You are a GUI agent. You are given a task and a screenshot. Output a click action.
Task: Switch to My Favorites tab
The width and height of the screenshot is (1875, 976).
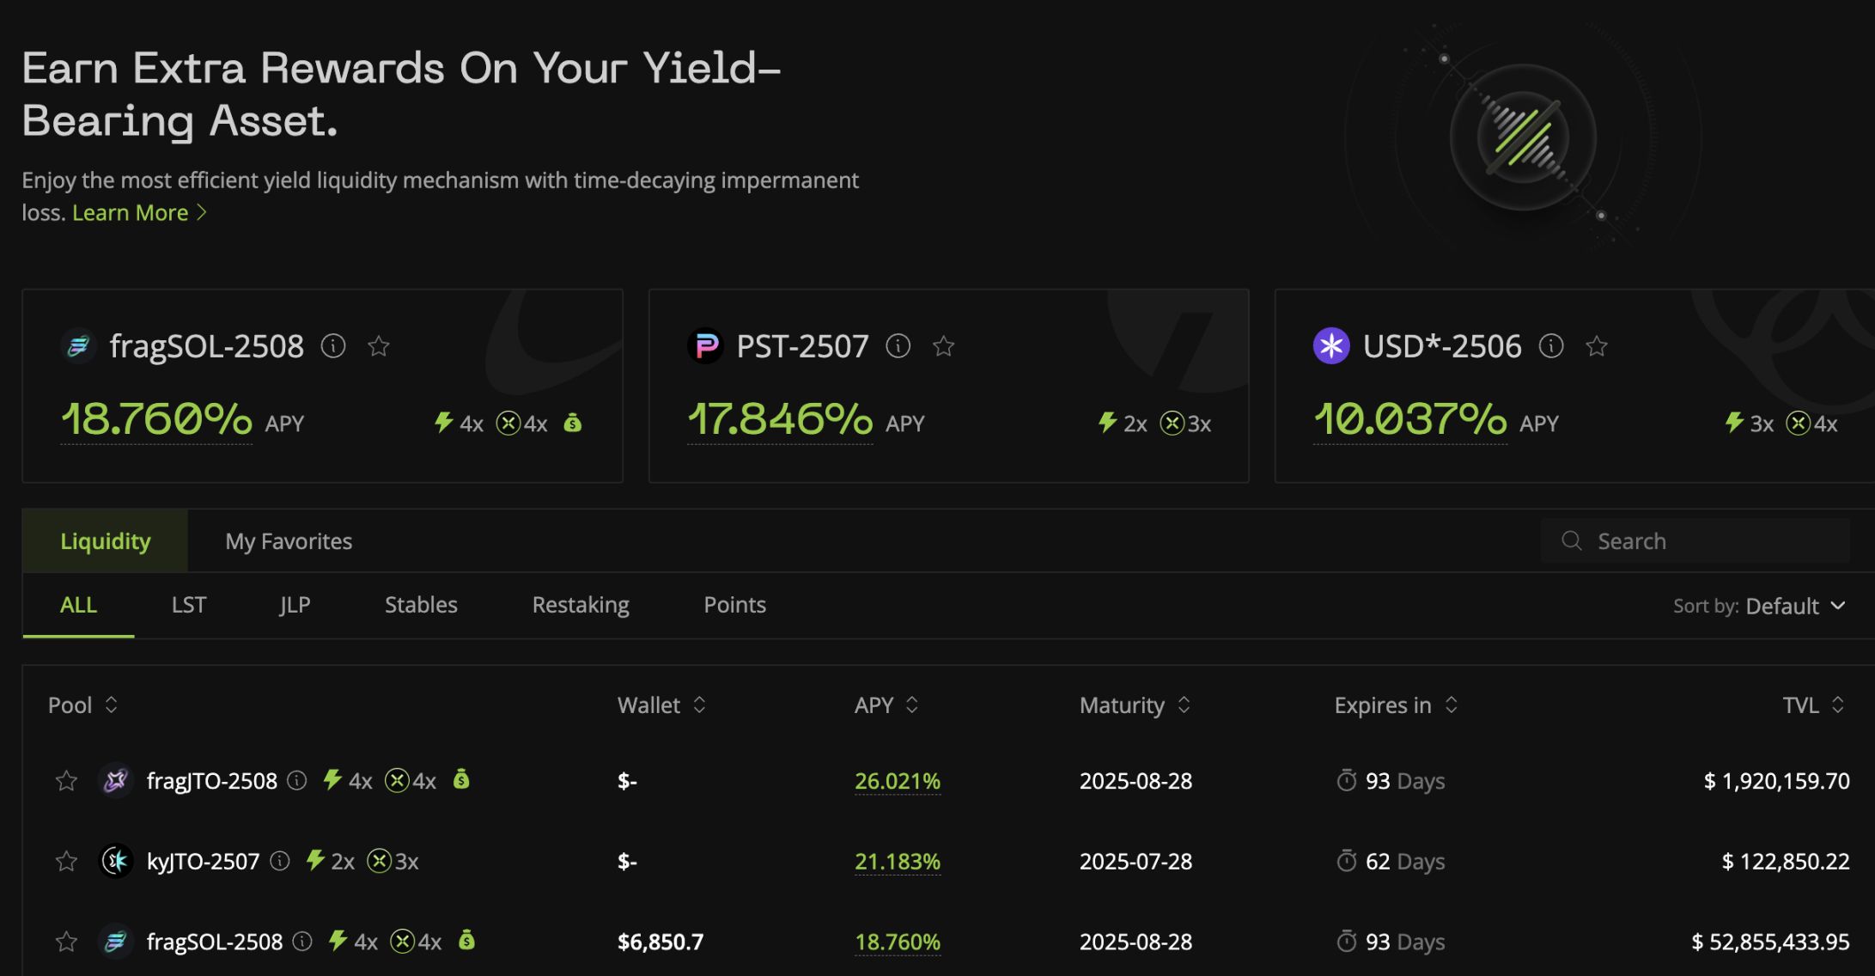(289, 541)
